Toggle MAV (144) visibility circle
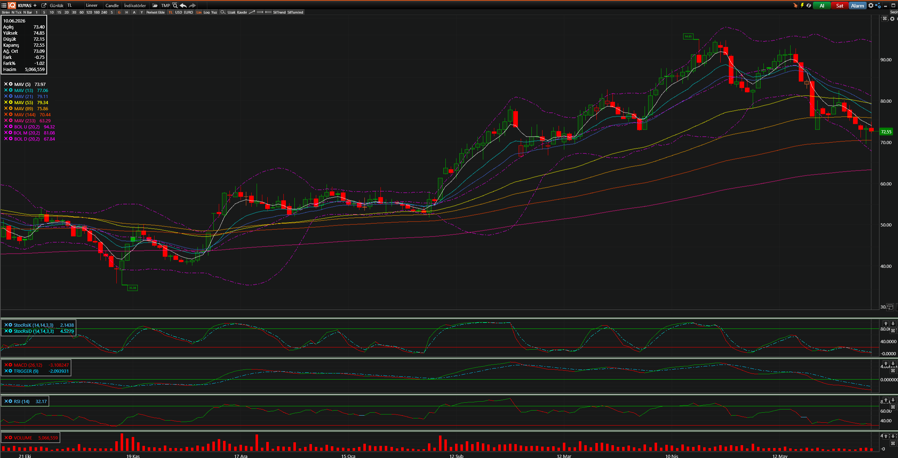The image size is (898, 458). click(x=11, y=114)
